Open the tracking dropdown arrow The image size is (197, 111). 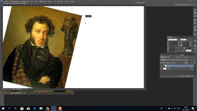tap(190, 45)
